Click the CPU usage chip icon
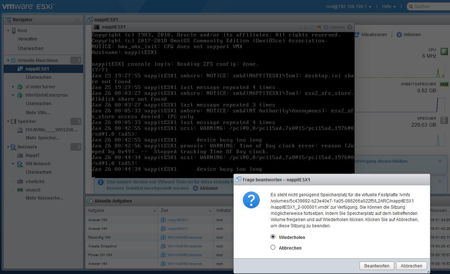This screenshot has height=274, width=450. coord(444,51)
